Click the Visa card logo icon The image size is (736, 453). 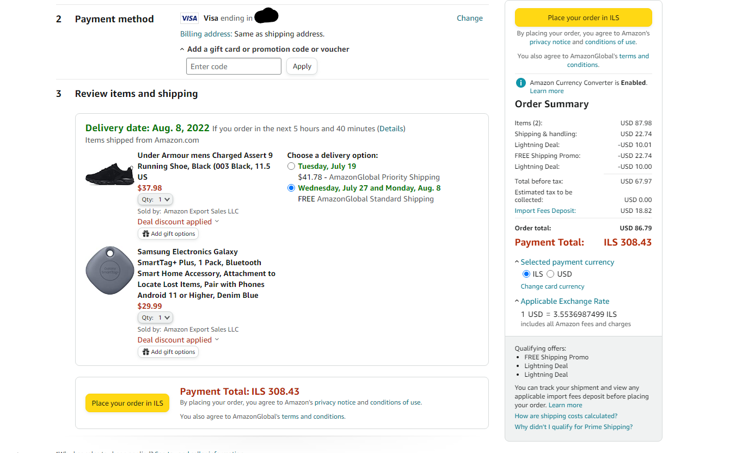click(x=189, y=19)
